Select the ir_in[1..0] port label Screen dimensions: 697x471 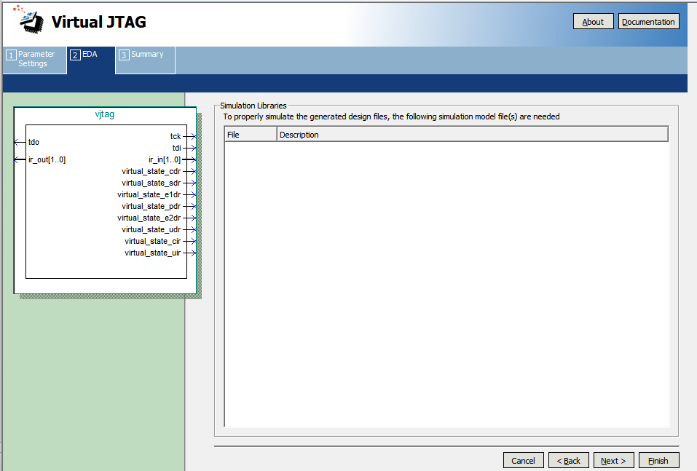pos(165,159)
